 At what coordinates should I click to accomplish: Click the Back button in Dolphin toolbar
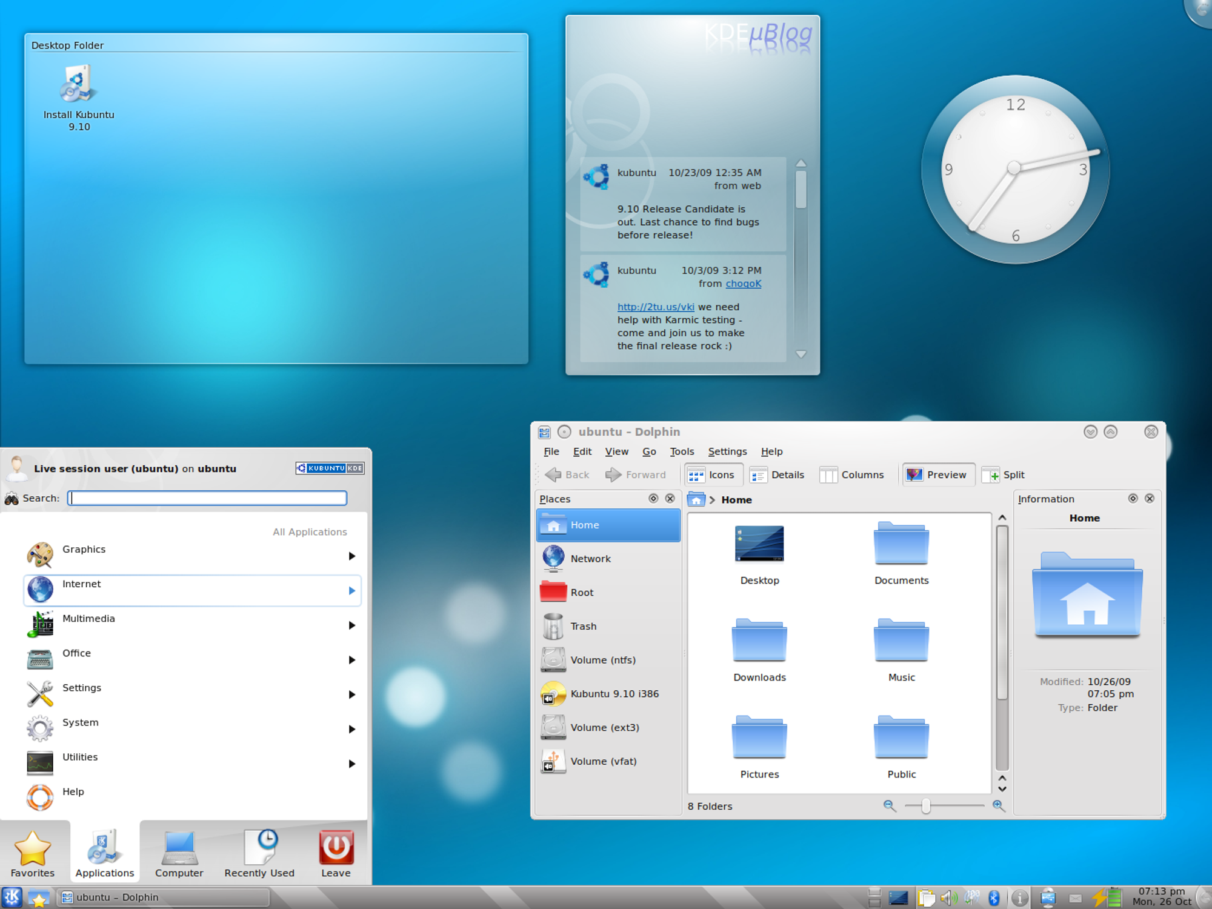click(567, 474)
